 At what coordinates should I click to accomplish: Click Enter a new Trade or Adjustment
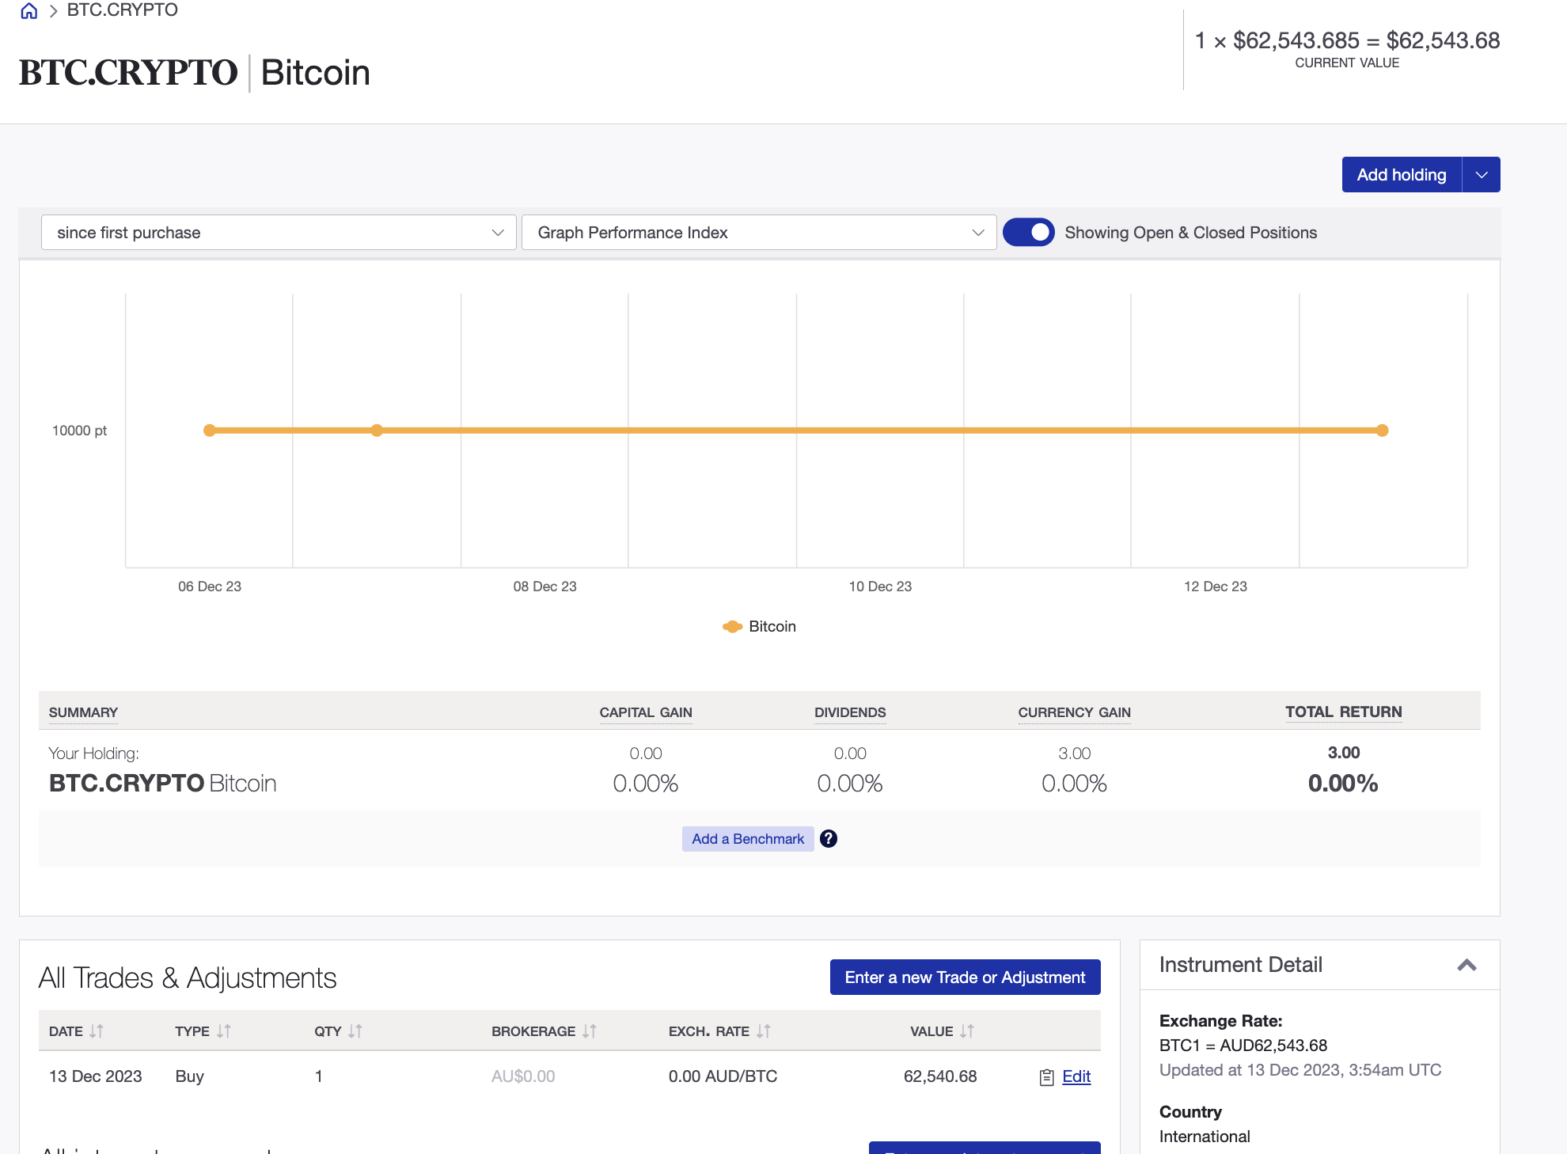965,977
